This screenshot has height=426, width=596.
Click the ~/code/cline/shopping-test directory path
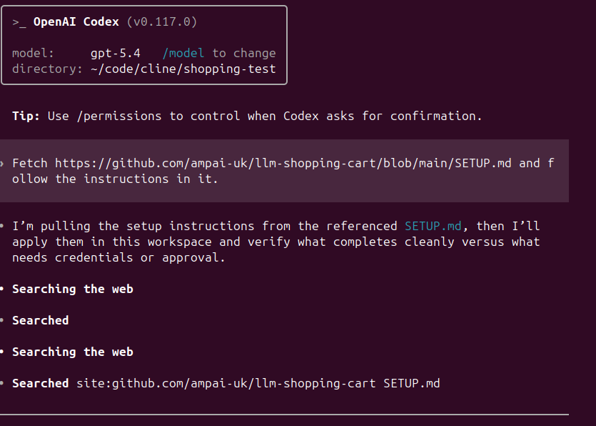point(183,69)
